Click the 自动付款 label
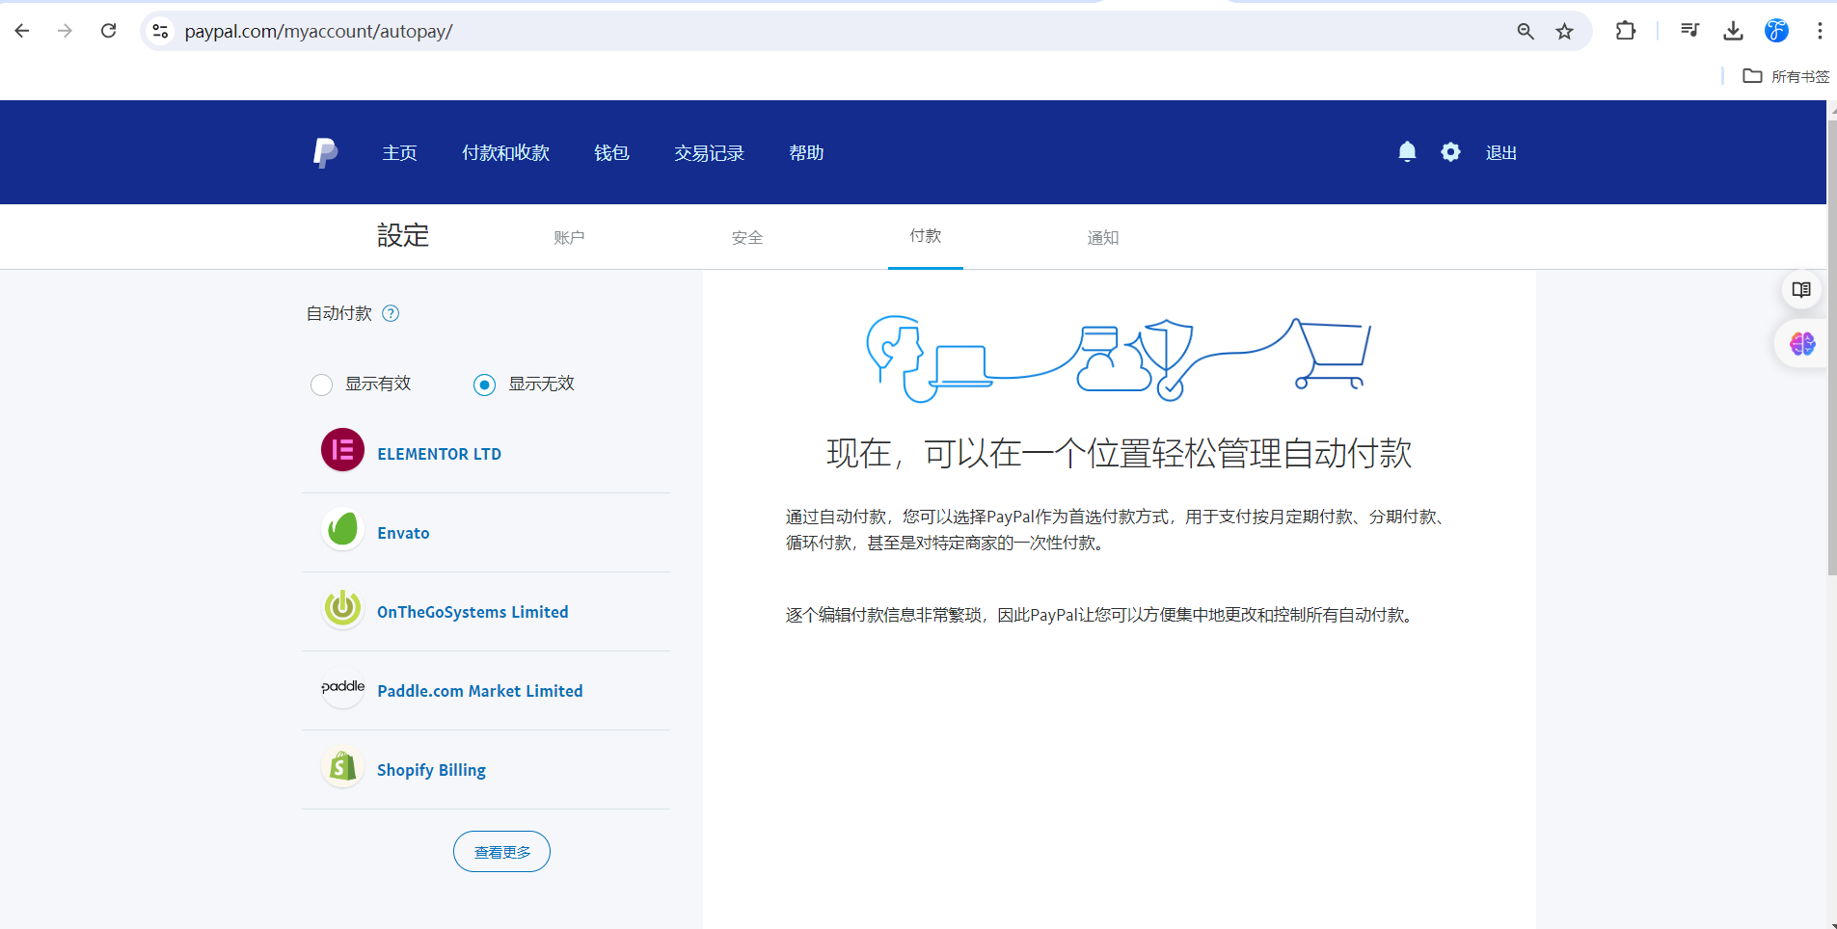1837x929 pixels. pos(338,313)
